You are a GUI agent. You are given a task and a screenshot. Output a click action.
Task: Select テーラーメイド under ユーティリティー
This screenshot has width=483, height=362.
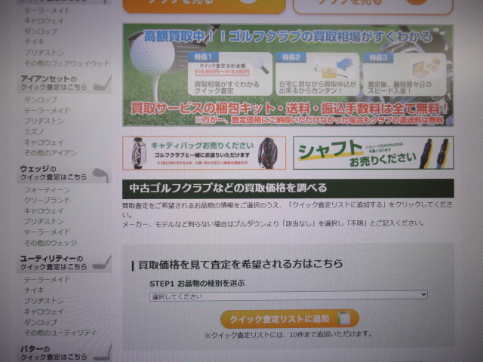47,280
